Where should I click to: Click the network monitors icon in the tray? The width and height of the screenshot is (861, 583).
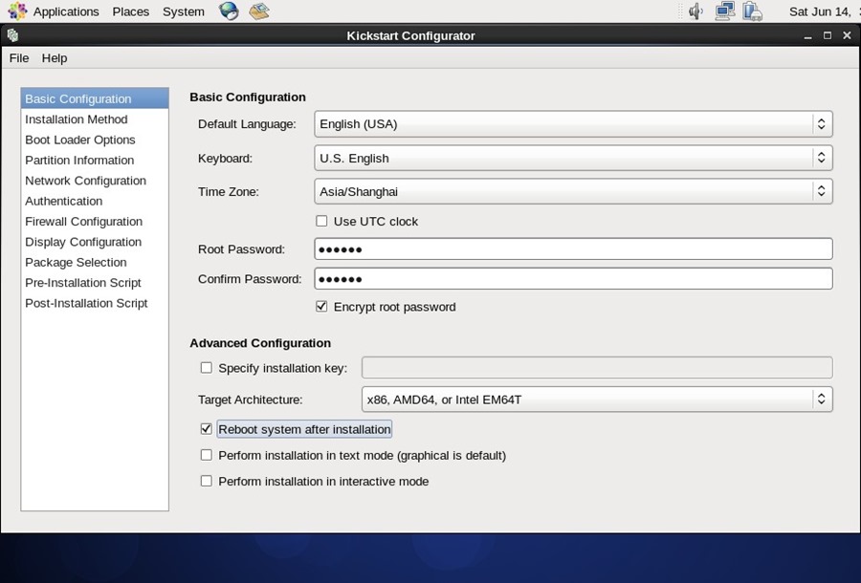tap(724, 11)
